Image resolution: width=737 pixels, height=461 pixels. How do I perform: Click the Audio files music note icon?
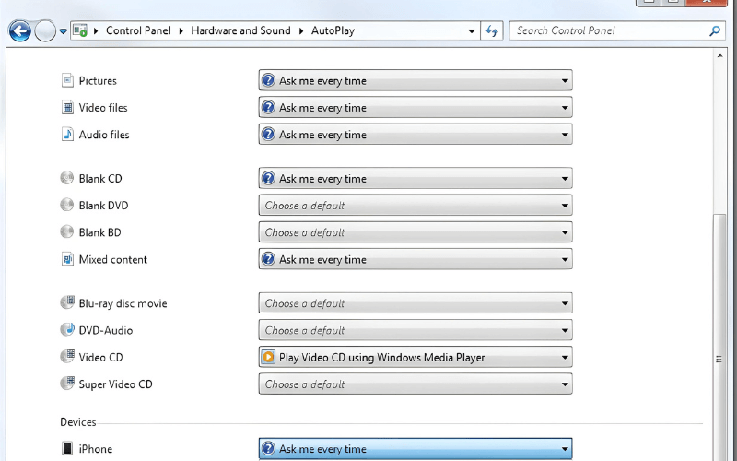click(x=67, y=135)
